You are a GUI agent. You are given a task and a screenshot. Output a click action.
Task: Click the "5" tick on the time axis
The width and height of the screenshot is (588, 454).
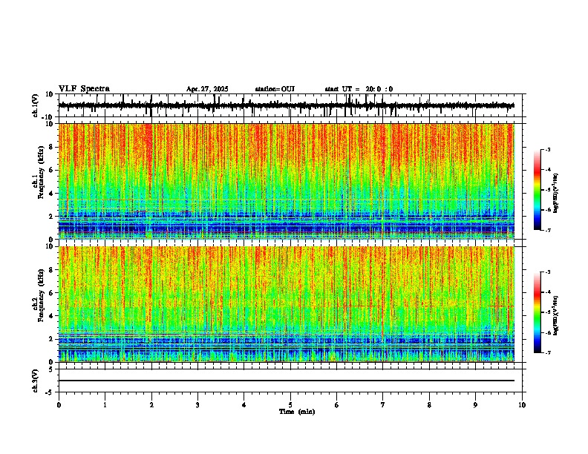[x=290, y=405]
